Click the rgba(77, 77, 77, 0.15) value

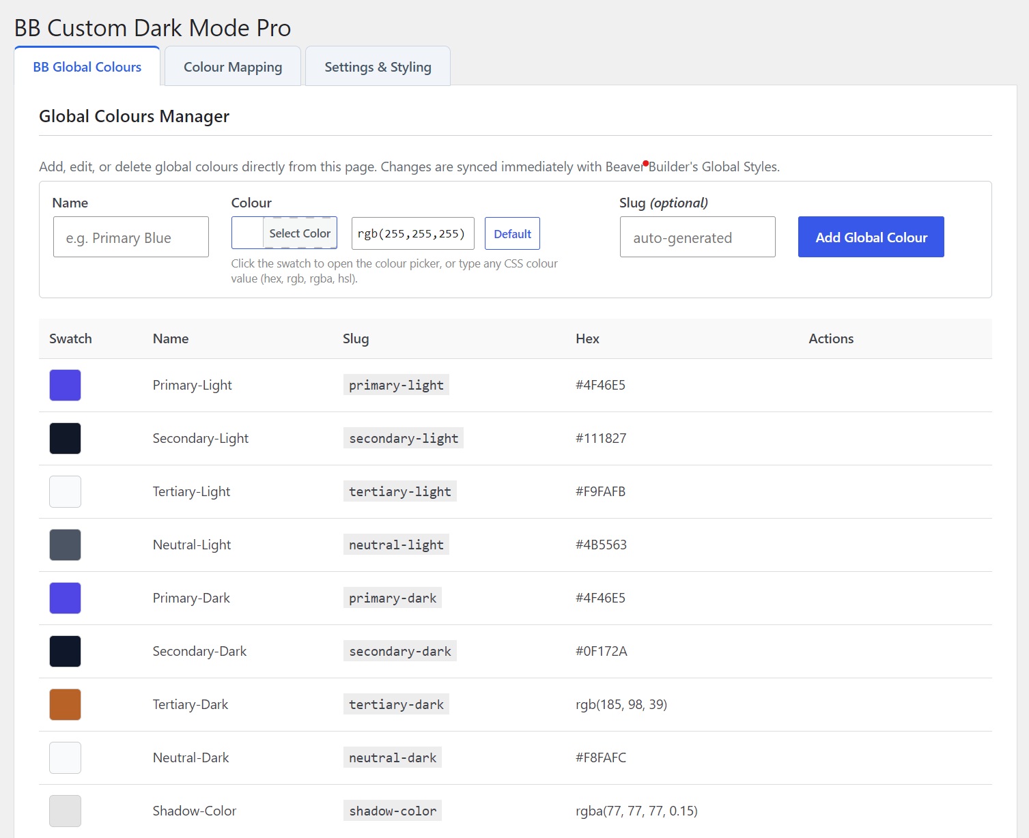point(636,811)
